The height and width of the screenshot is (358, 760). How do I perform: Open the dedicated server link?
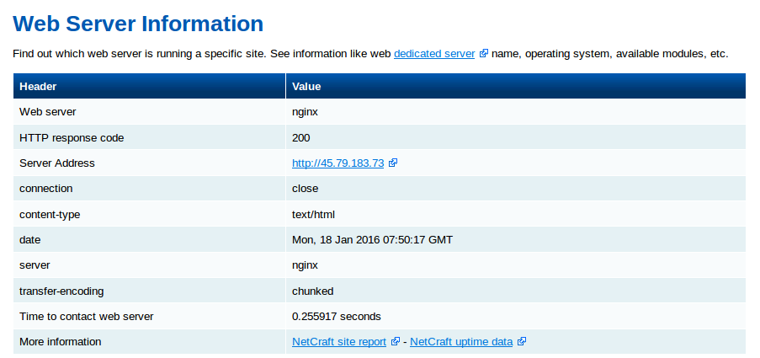click(x=434, y=54)
